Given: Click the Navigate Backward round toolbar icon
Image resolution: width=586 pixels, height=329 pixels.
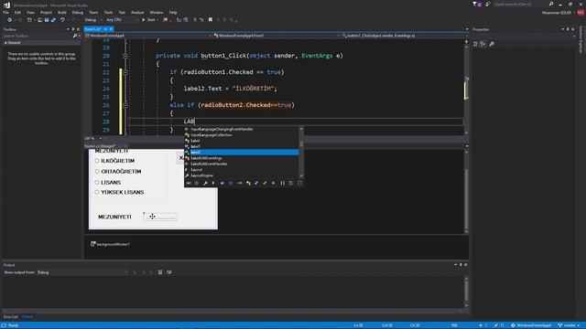Looking at the screenshot, I should [x=10, y=20].
